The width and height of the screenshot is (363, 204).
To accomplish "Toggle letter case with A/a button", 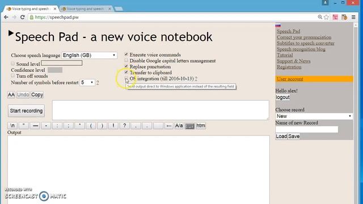I will (x=179, y=126).
